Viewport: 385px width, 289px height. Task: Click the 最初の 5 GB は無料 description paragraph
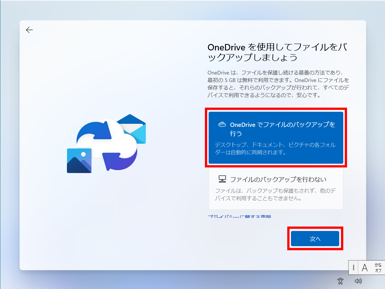point(278,84)
